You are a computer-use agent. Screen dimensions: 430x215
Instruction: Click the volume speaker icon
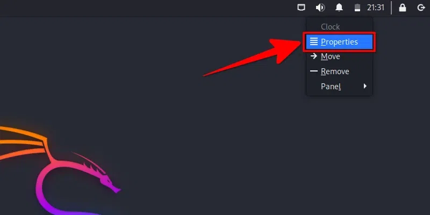[x=320, y=8]
